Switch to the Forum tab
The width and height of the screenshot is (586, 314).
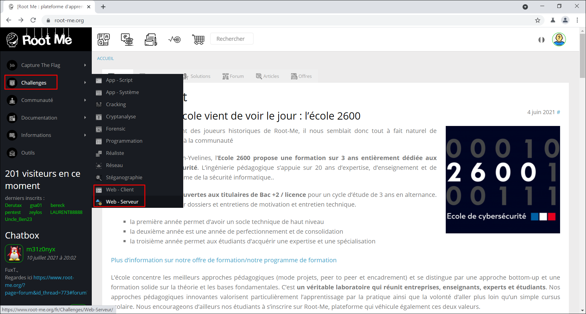(233, 76)
